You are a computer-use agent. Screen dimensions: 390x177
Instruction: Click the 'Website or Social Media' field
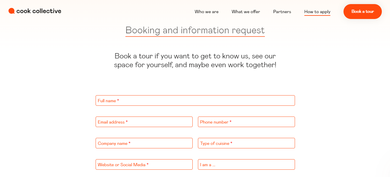[144, 164]
